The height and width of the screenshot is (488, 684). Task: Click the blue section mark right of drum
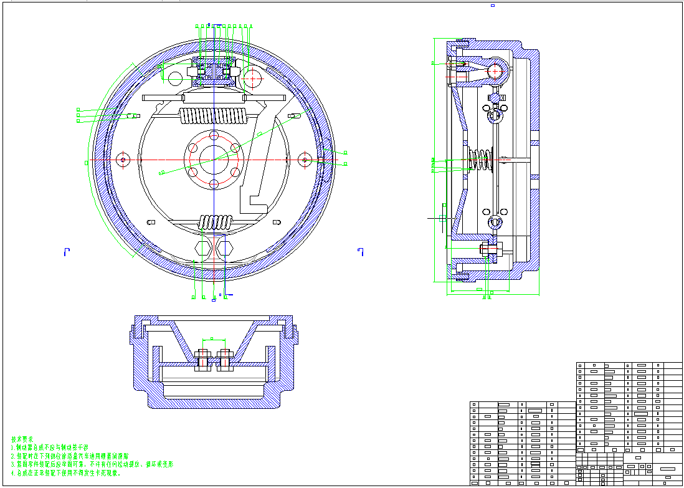click(x=360, y=251)
